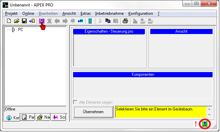Viewport: 220px width, 132px height.
Task: Select the PC node in device tree
Action: pos(21,30)
